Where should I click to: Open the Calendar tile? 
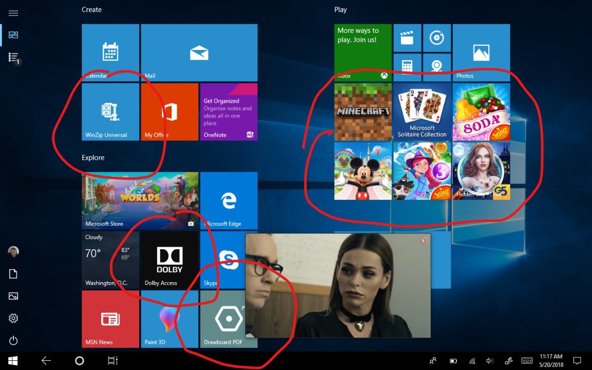(x=110, y=52)
